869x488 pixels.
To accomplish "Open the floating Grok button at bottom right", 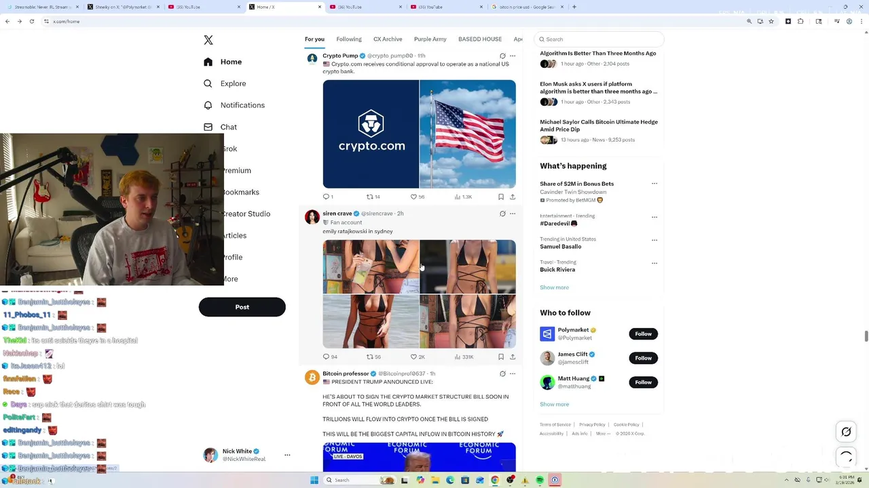I will click(x=846, y=432).
